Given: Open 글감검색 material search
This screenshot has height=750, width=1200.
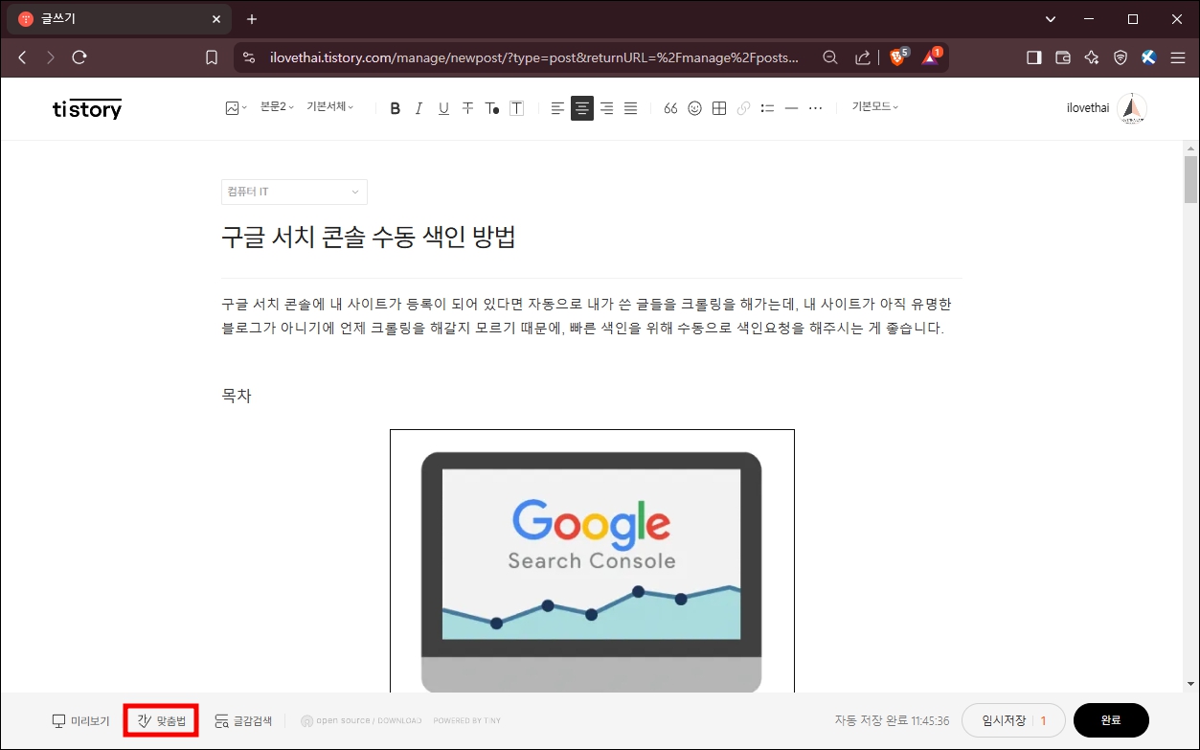Looking at the screenshot, I should [x=243, y=720].
